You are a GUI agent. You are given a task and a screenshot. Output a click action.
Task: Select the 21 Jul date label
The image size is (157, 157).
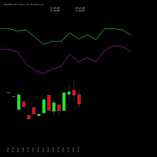(x=43, y=150)
